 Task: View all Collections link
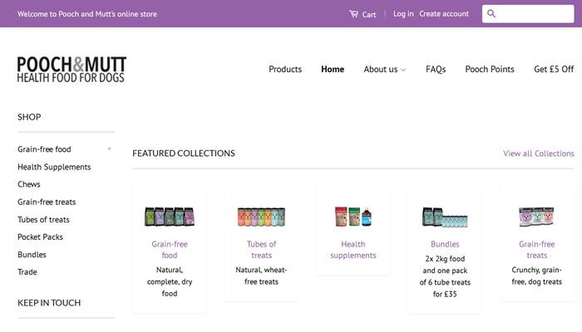click(x=538, y=154)
